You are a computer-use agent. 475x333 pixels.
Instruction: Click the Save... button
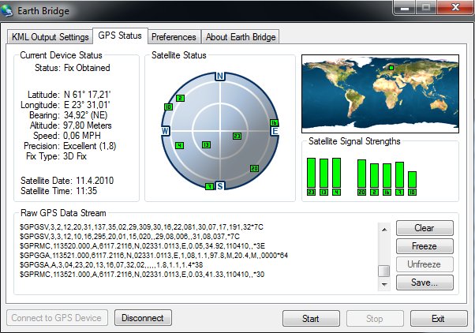pyautogui.click(x=424, y=282)
